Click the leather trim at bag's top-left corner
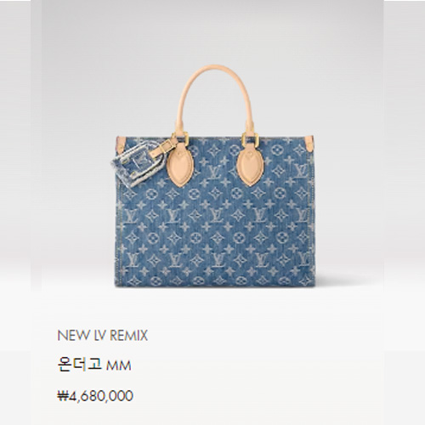This screenshot has height=425, width=425. 119,144
